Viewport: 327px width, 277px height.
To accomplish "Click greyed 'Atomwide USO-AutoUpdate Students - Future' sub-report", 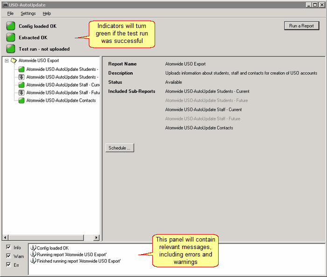I will pos(206,101).
